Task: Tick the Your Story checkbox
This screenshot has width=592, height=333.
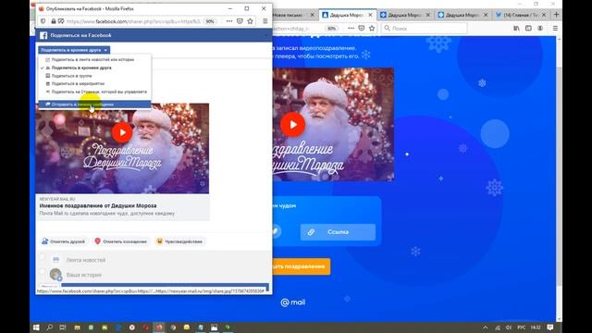Action: coord(43,271)
